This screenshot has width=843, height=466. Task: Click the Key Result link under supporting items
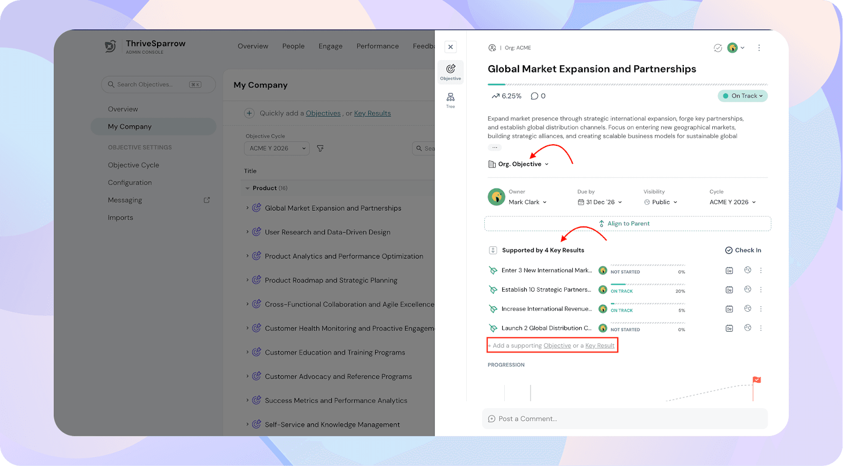[x=600, y=346]
